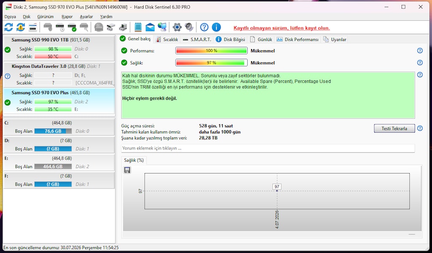This screenshot has width=432, height=253.
Task: Click the unregistered version registration link
Action: [281, 28]
